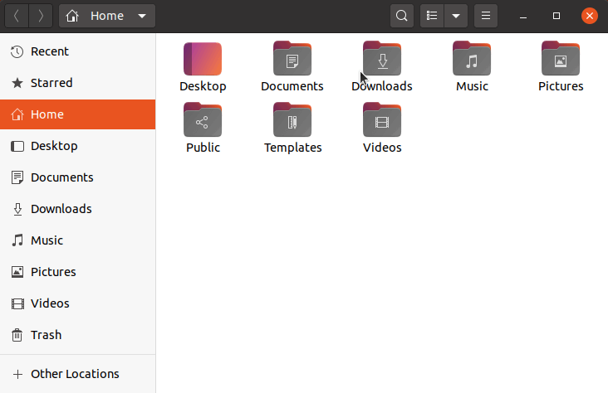Maximize the Files window
This screenshot has height=393, width=608.
click(557, 16)
